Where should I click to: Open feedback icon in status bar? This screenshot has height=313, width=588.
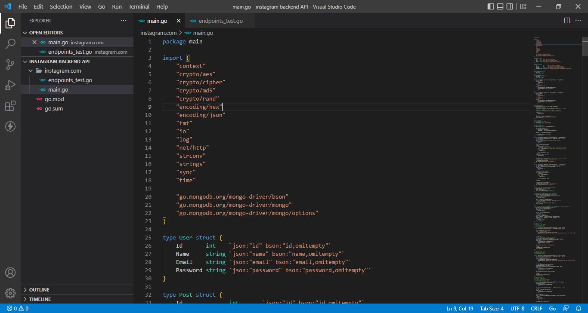[x=566, y=308]
